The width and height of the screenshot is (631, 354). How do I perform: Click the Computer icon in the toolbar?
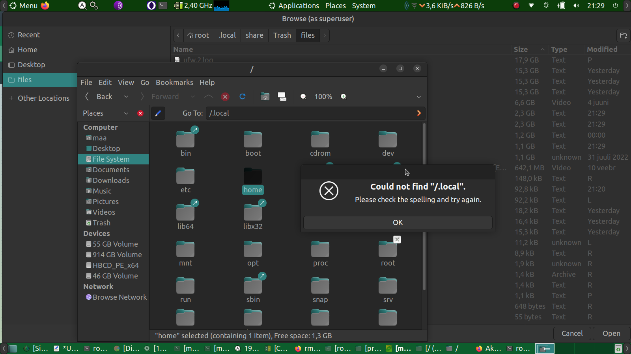(x=282, y=97)
